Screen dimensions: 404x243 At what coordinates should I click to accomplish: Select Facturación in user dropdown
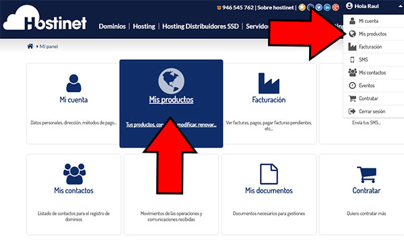click(374, 46)
